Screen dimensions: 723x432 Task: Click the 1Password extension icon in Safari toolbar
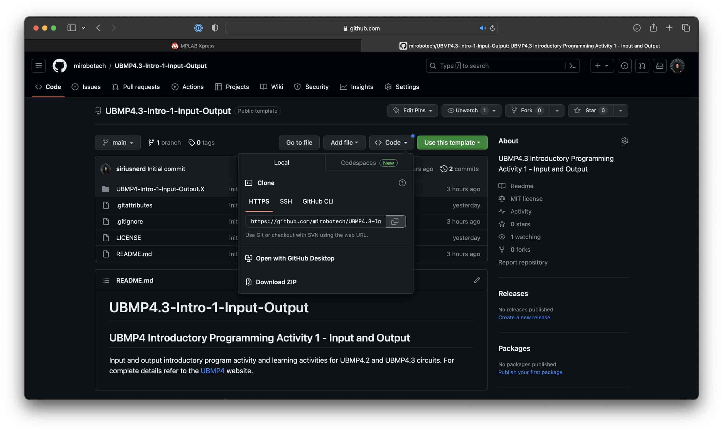pyautogui.click(x=198, y=28)
